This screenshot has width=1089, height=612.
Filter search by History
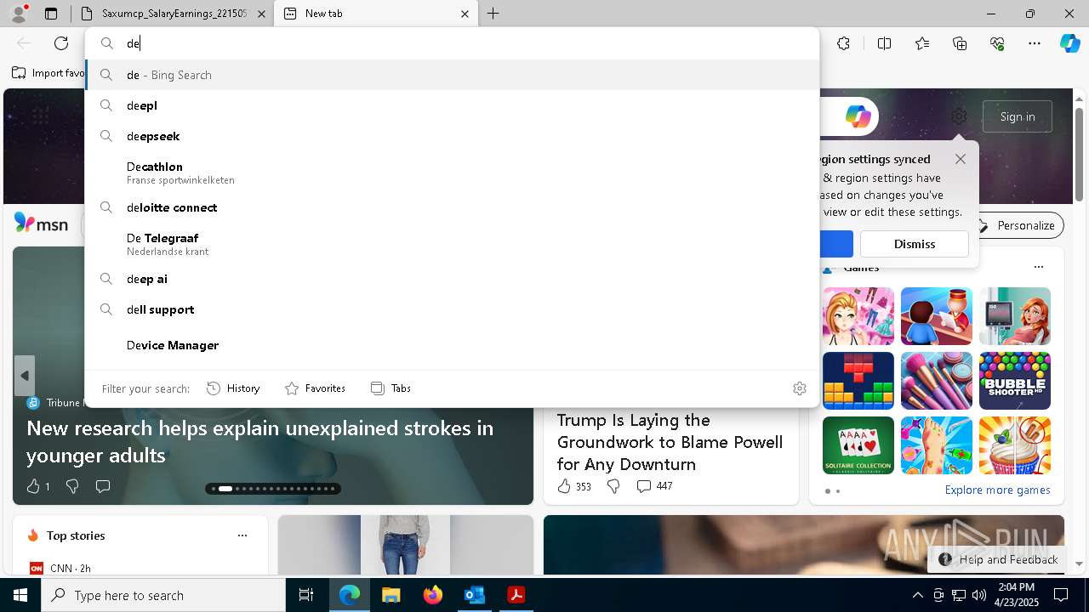point(234,388)
